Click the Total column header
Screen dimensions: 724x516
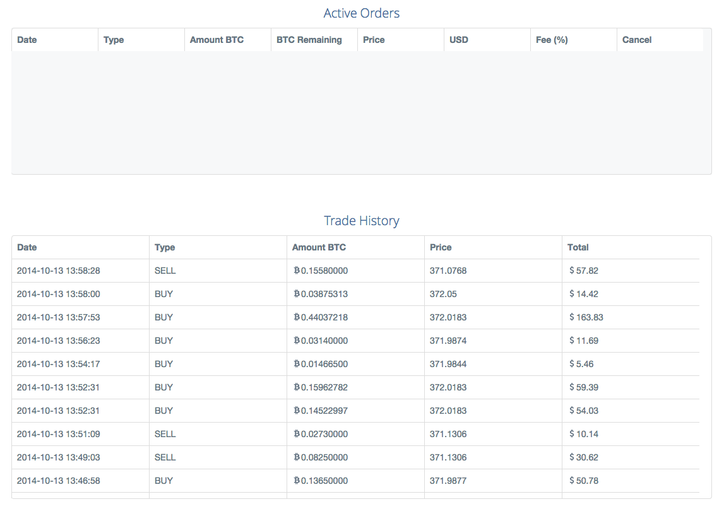[x=578, y=247]
